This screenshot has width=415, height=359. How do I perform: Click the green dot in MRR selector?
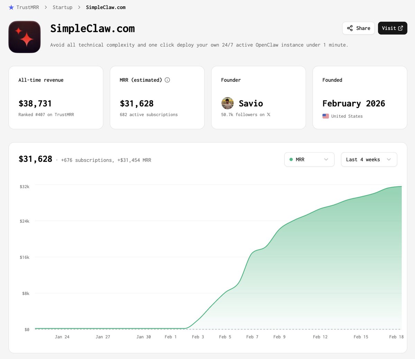(291, 159)
